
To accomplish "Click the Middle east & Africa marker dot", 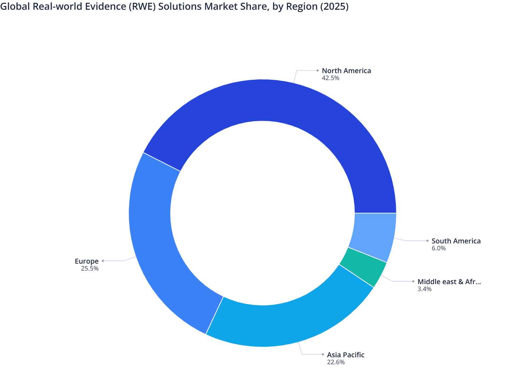I will 413,281.
